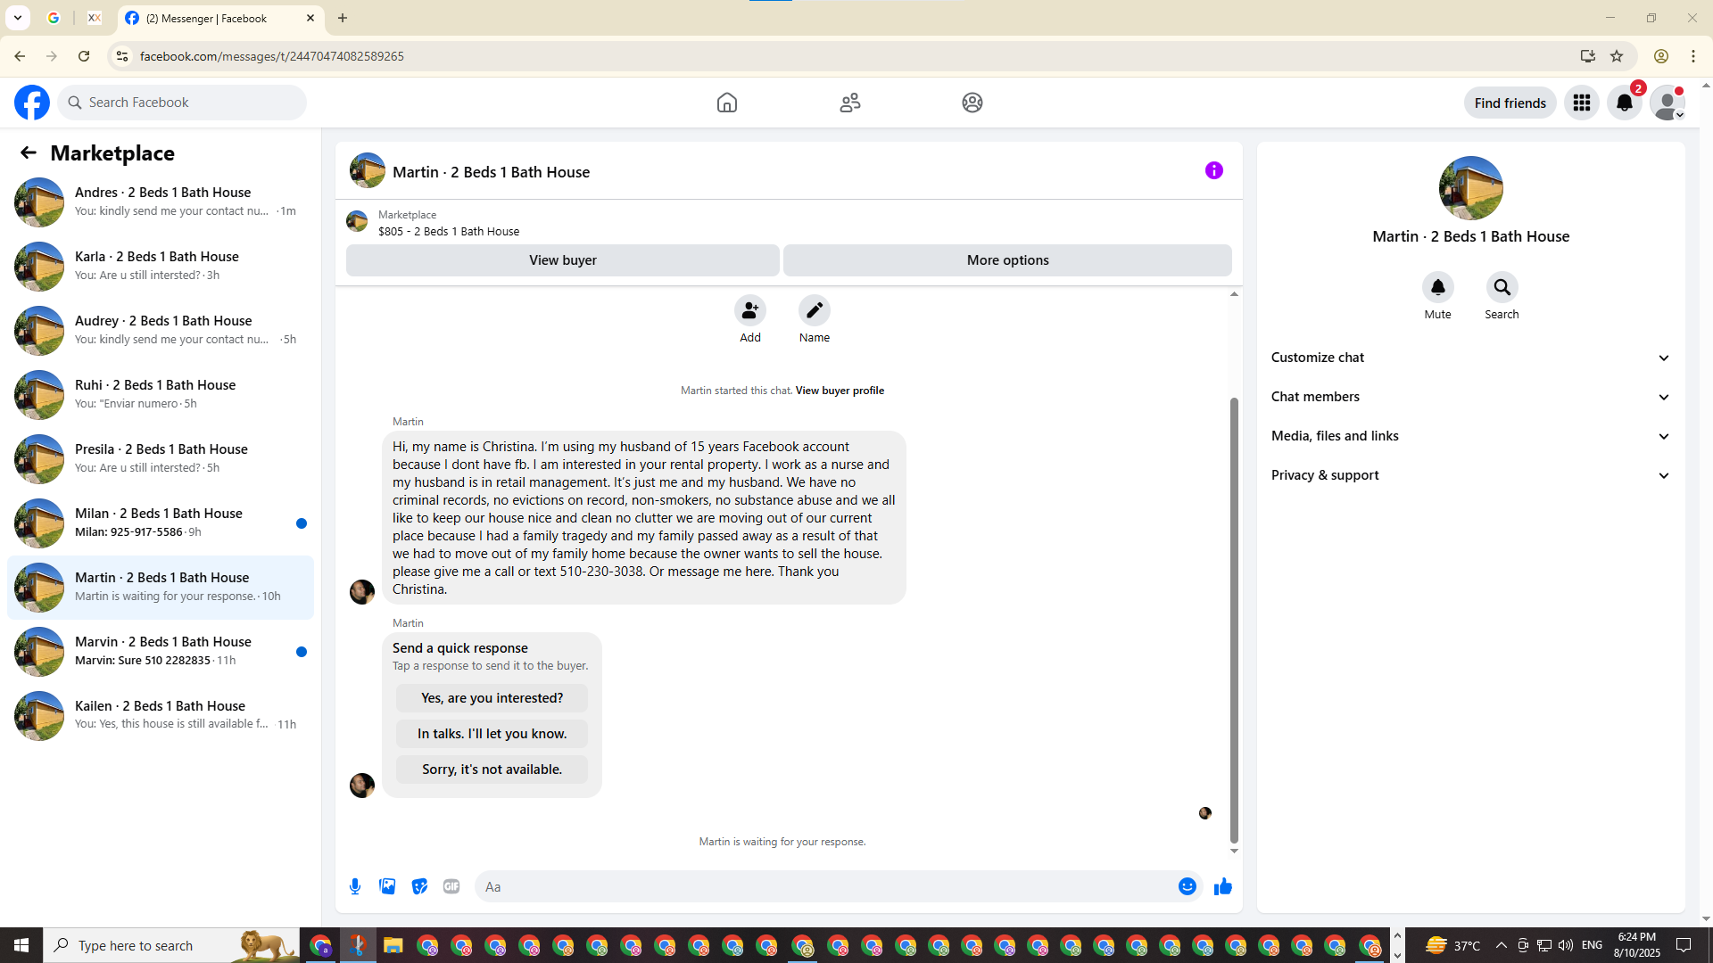Click the chat scrollbar down arrow
Viewport: 1713px width, 963px height.
tap(1234, 851)
